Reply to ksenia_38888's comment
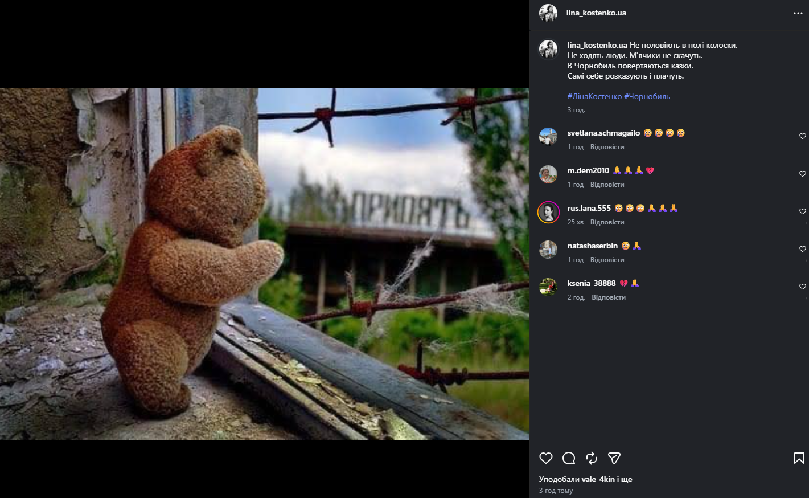The height and width of the screenshot is (498, 809). pyautogui.click(x=608, y=297)
